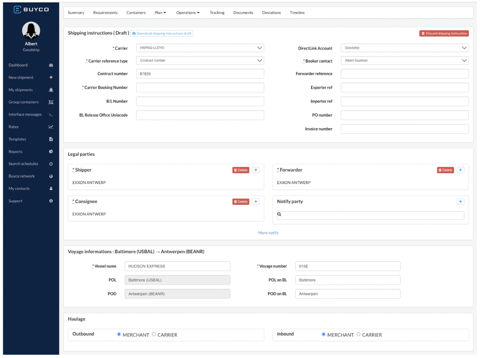
Task: Select CARRIER for Inbound haulage
Action: tap(359, 335)
